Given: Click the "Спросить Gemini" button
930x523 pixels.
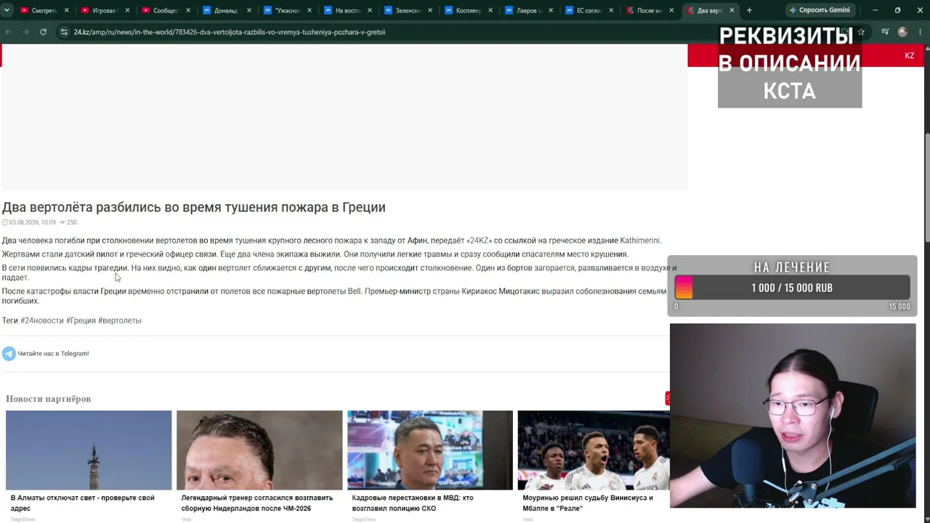Looking at the screenshot, I should [820, 10].
